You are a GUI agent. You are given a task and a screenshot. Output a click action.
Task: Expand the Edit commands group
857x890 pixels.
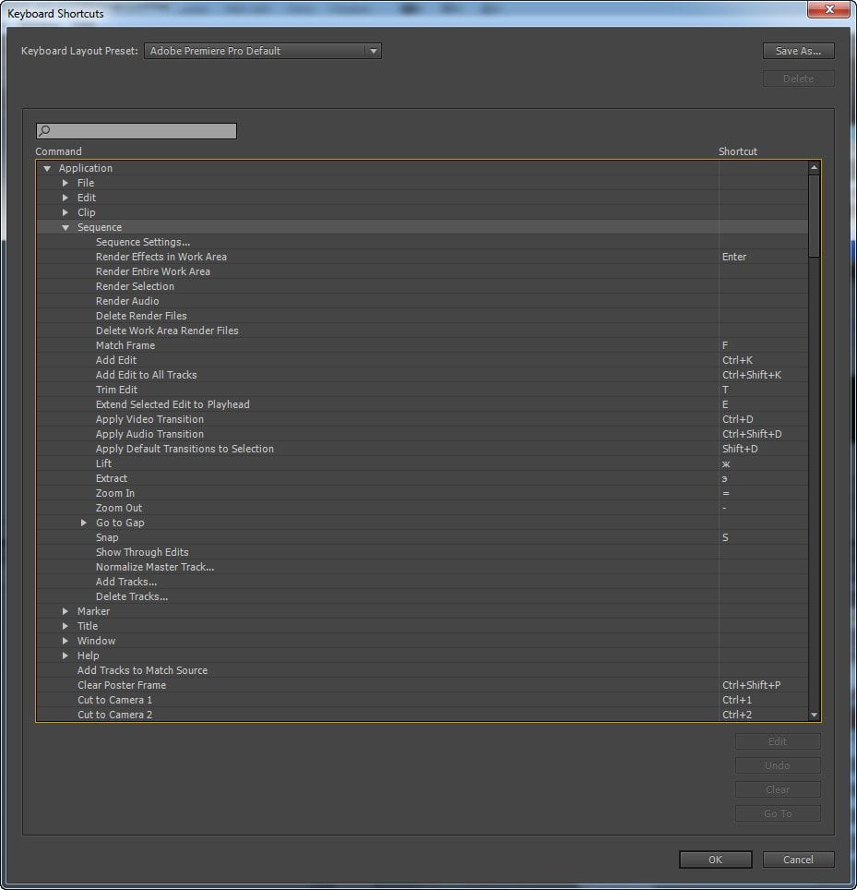coord(65,198)
